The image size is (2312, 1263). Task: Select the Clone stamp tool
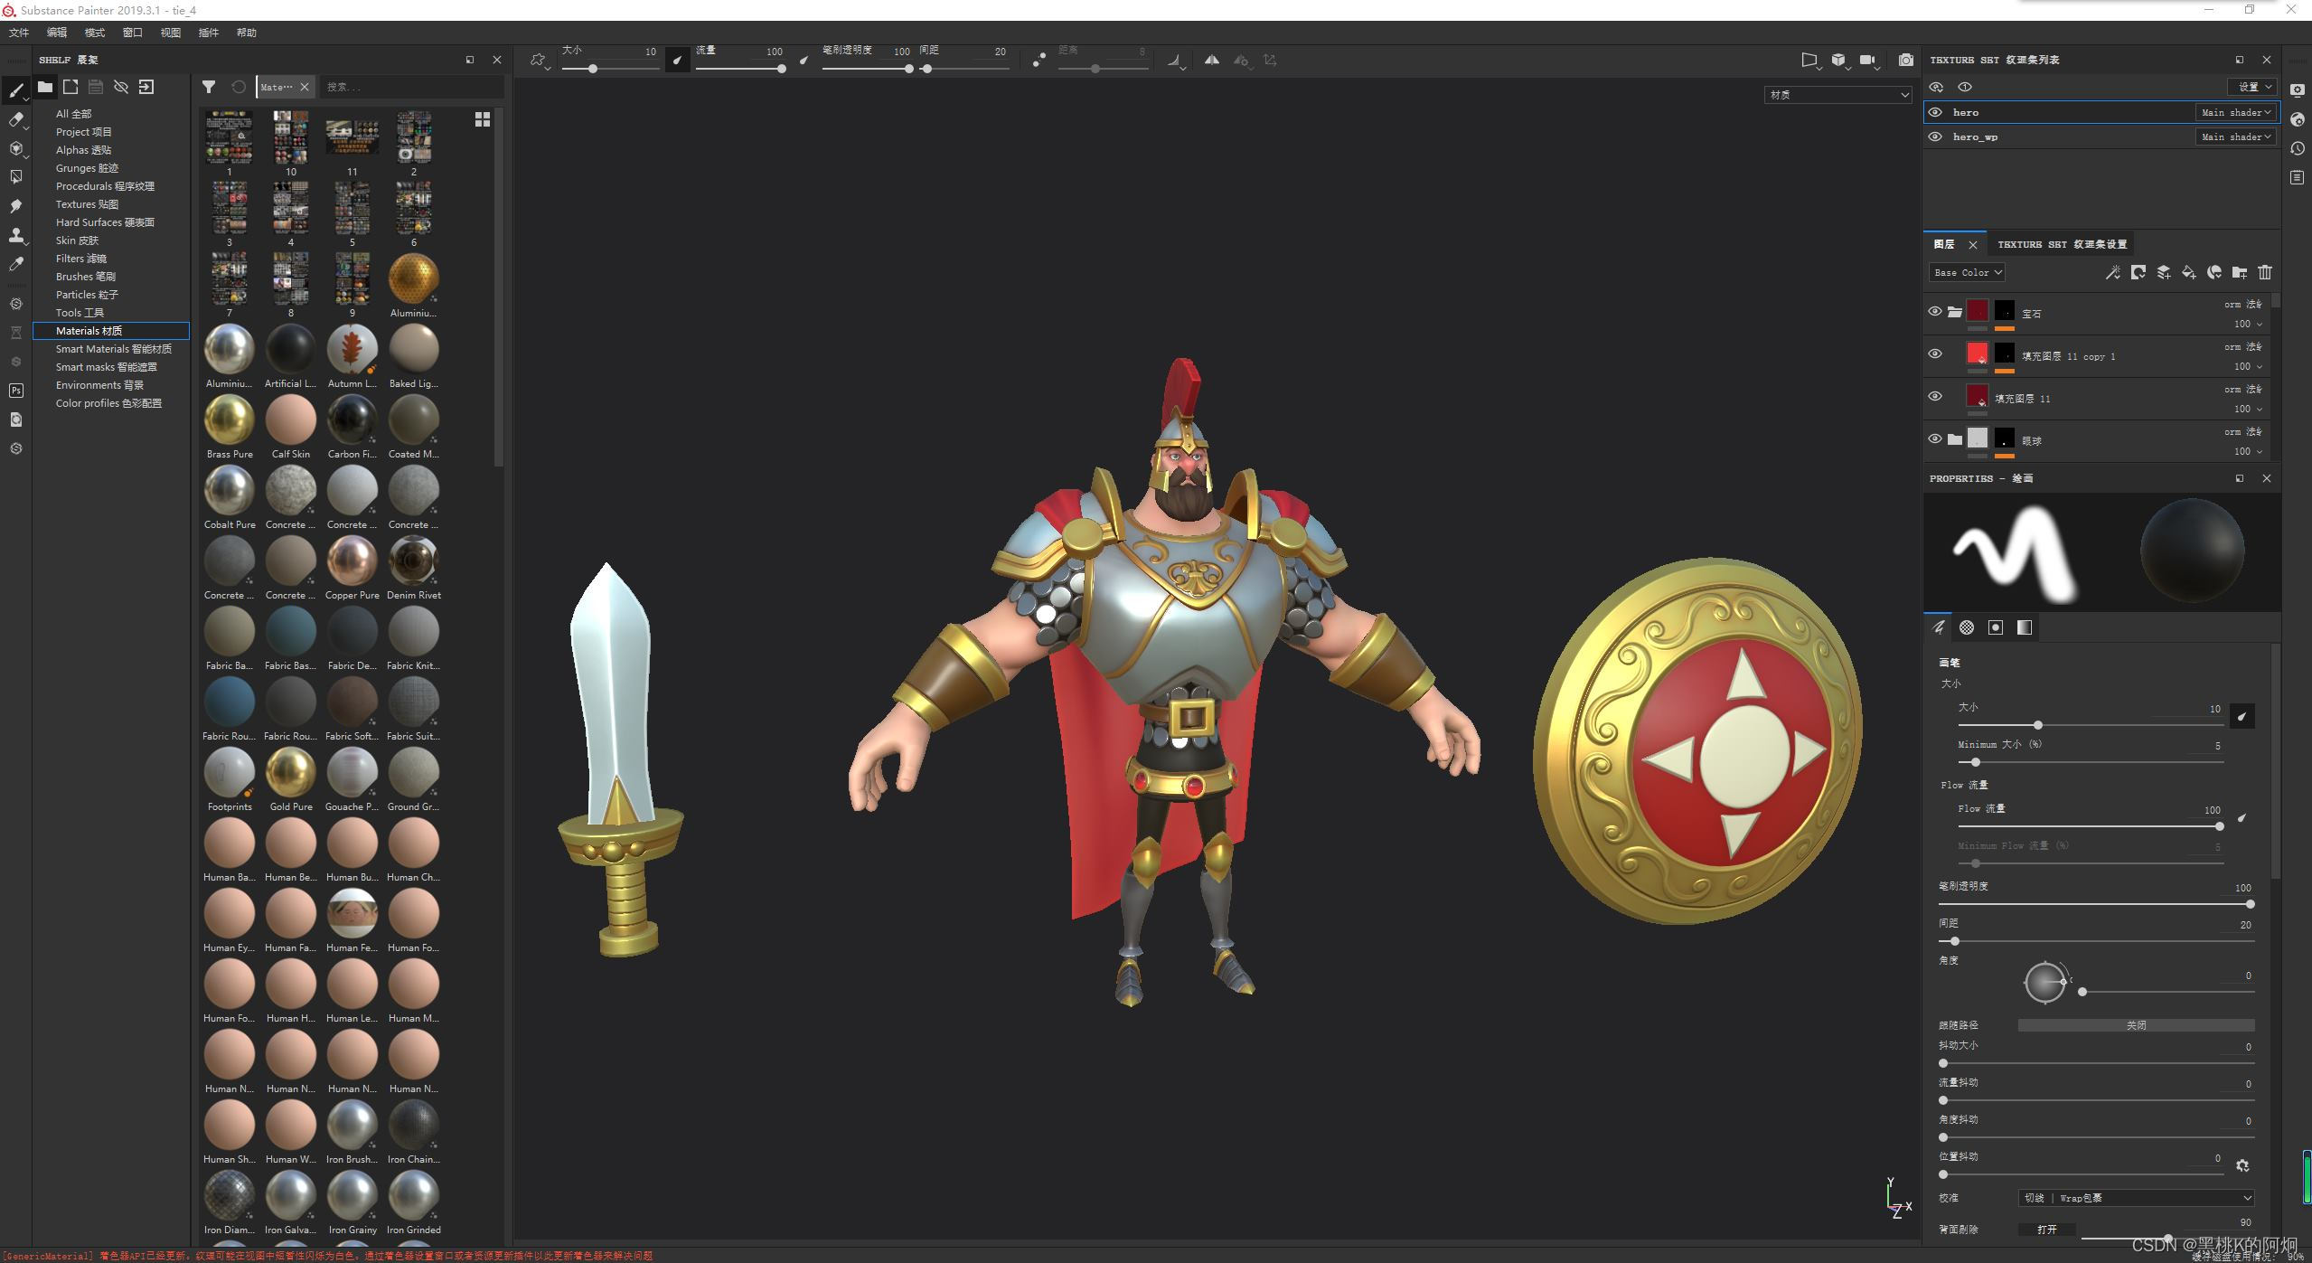click(x=15, y=235)
